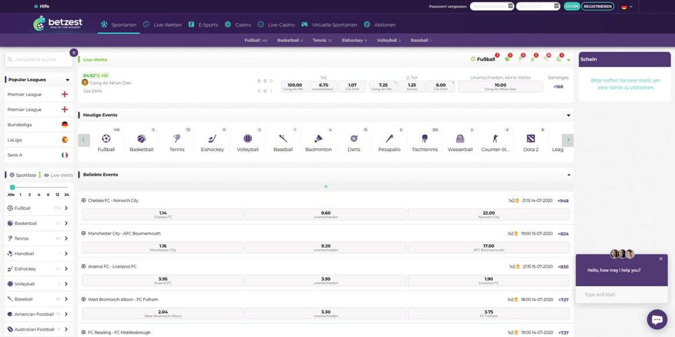Image resolution: width=675 pixels, height=337 pixels.
Task: Set time filter to 6 hours
Action: coord(48,195)
